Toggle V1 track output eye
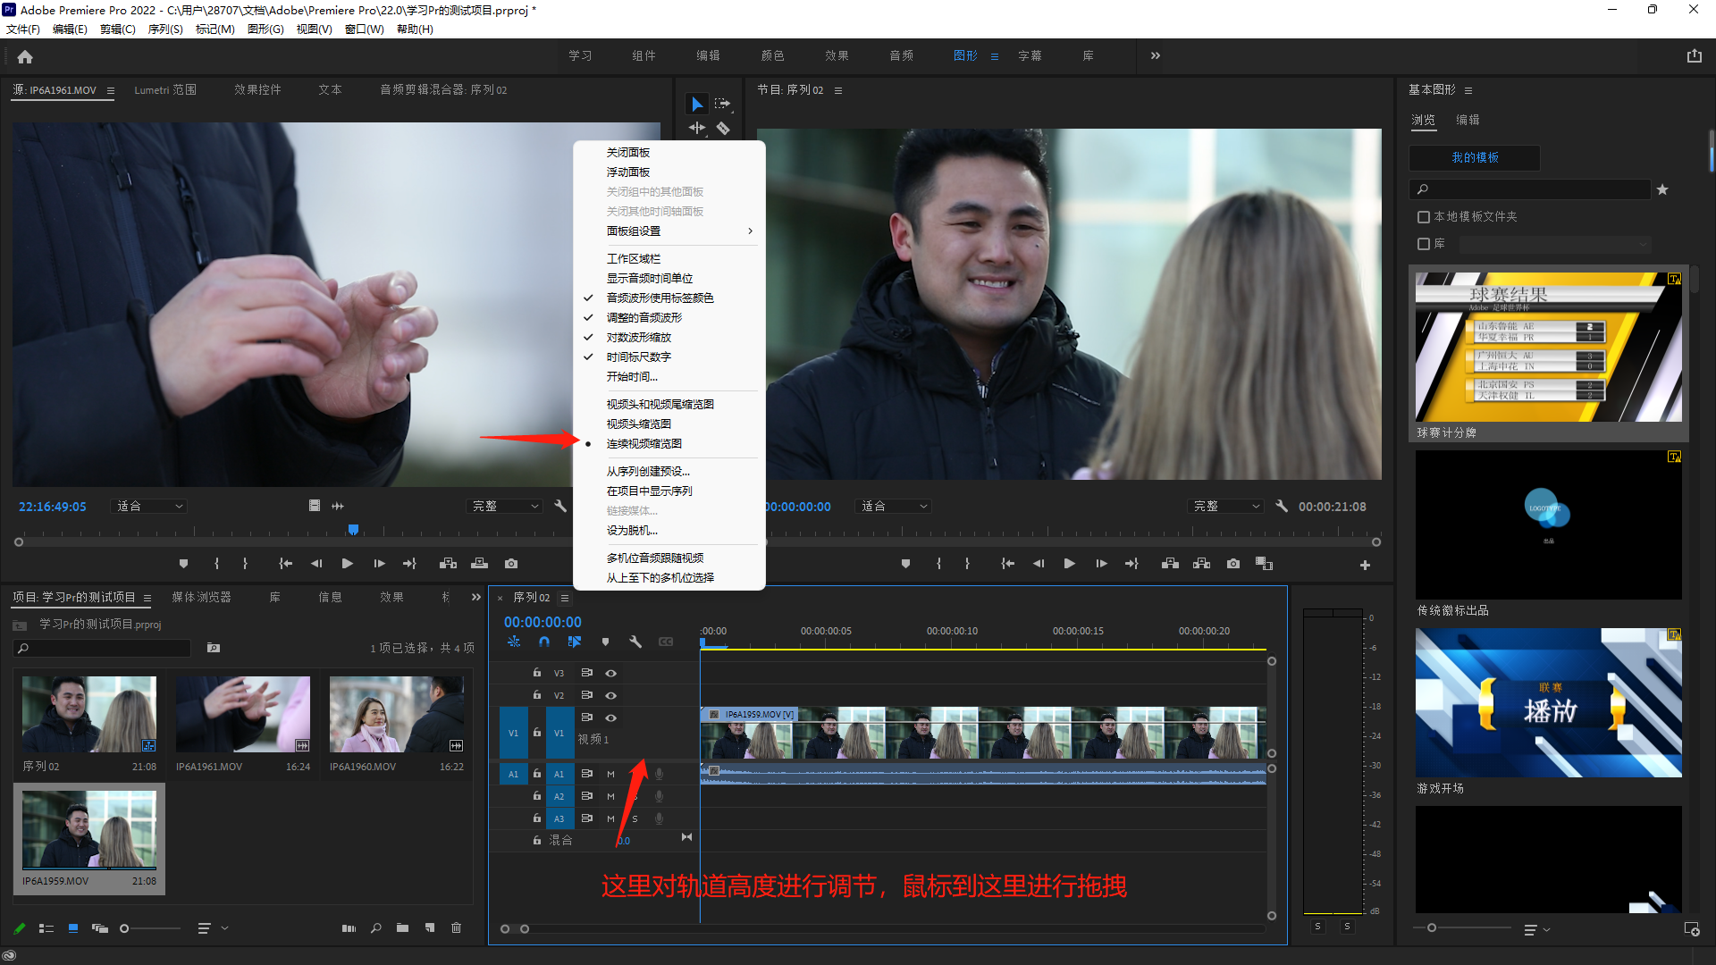 [611, 717]
